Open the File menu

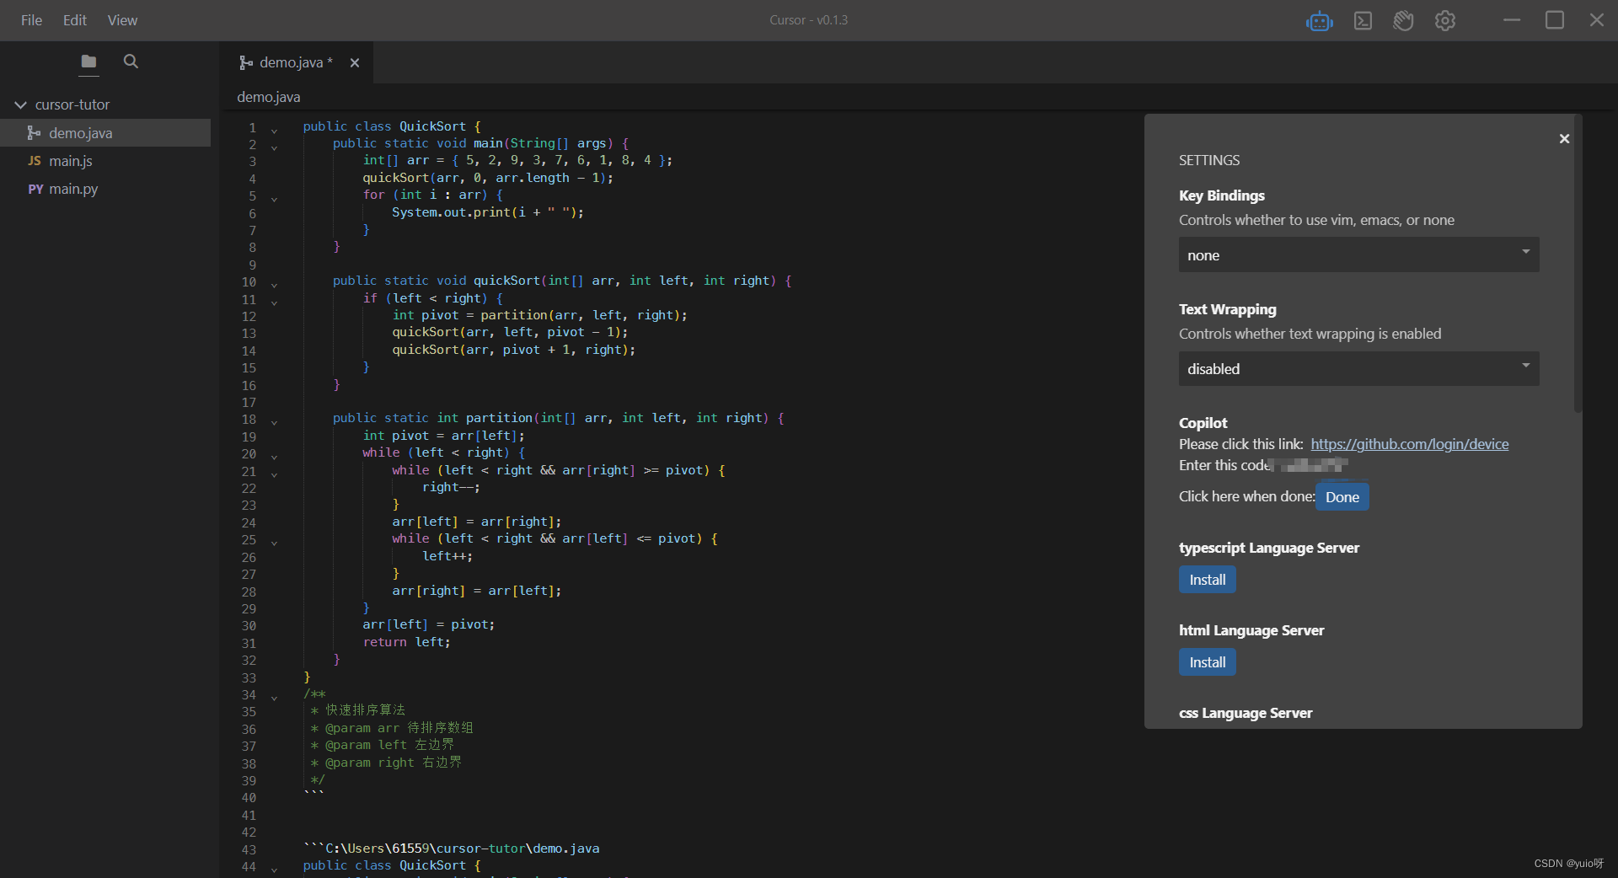(31, 20)
